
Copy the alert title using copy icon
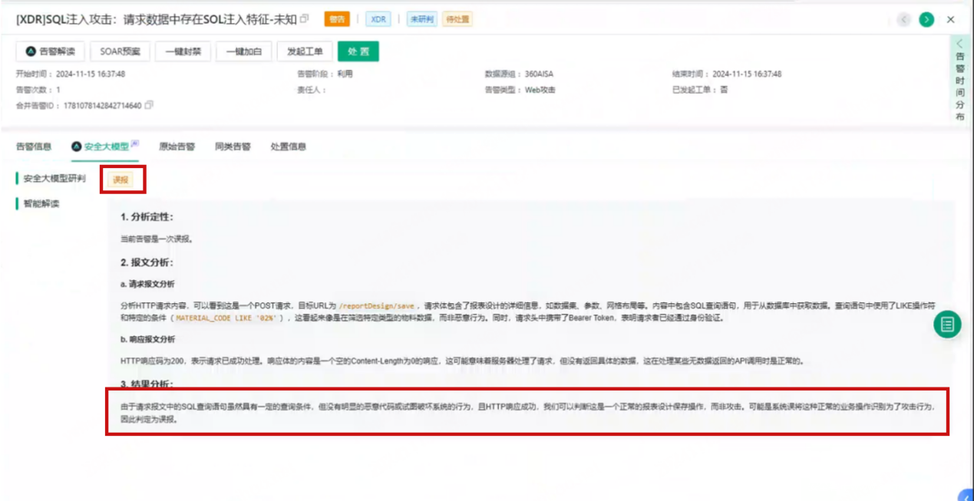305,19
